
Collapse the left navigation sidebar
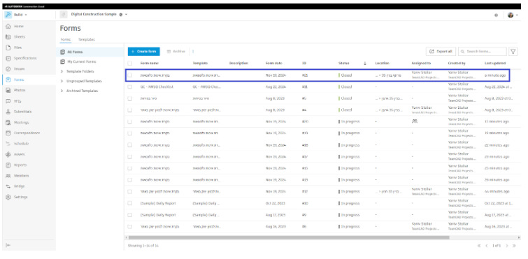pos(8,245)
